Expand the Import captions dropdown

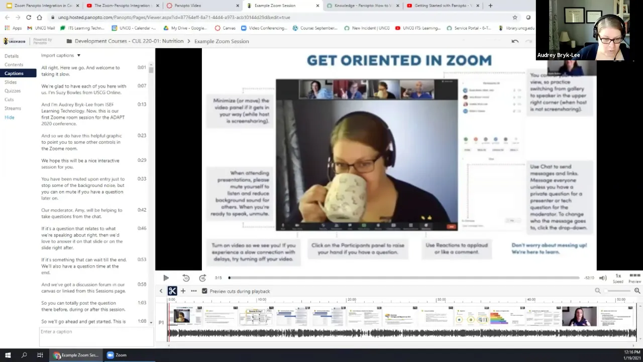61,55
